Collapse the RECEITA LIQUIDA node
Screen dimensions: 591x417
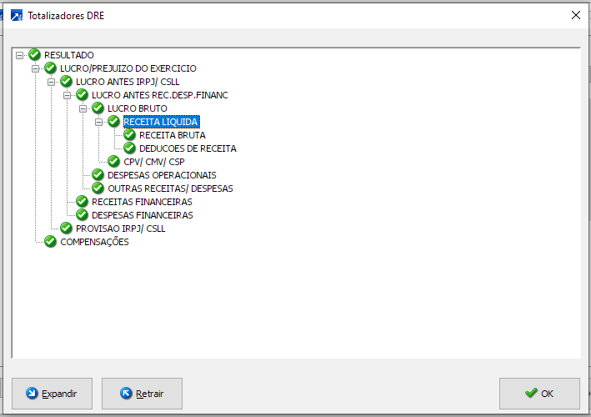[98, 122]
